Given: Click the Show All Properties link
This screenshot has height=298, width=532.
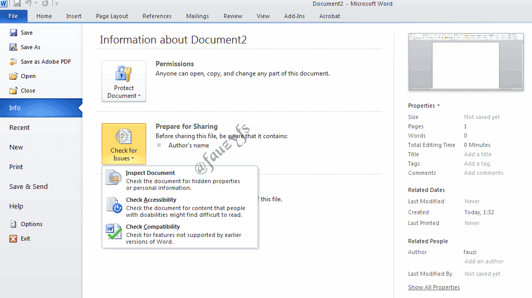Looking at the screenshot, I should click(433, 287).
